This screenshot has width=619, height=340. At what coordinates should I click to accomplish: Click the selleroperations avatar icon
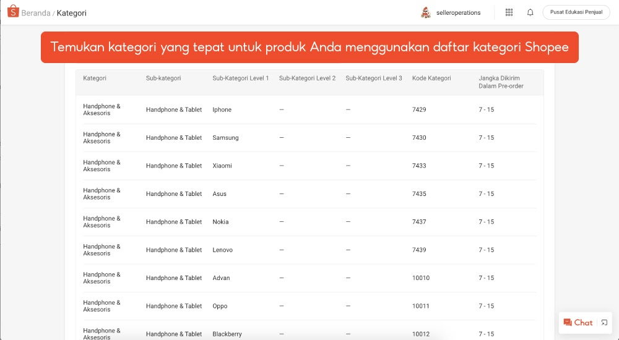(426, 12)
